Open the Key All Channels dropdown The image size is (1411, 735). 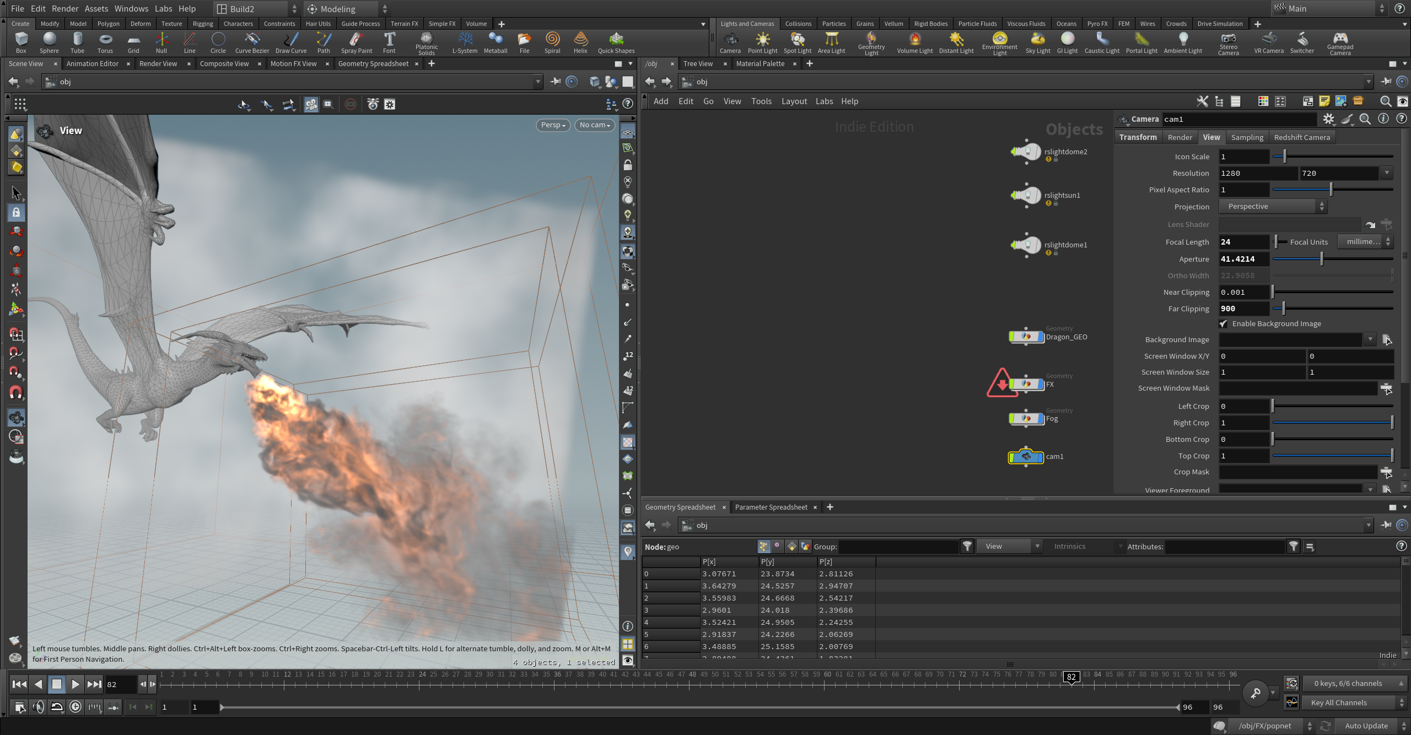coord(1354,702)
